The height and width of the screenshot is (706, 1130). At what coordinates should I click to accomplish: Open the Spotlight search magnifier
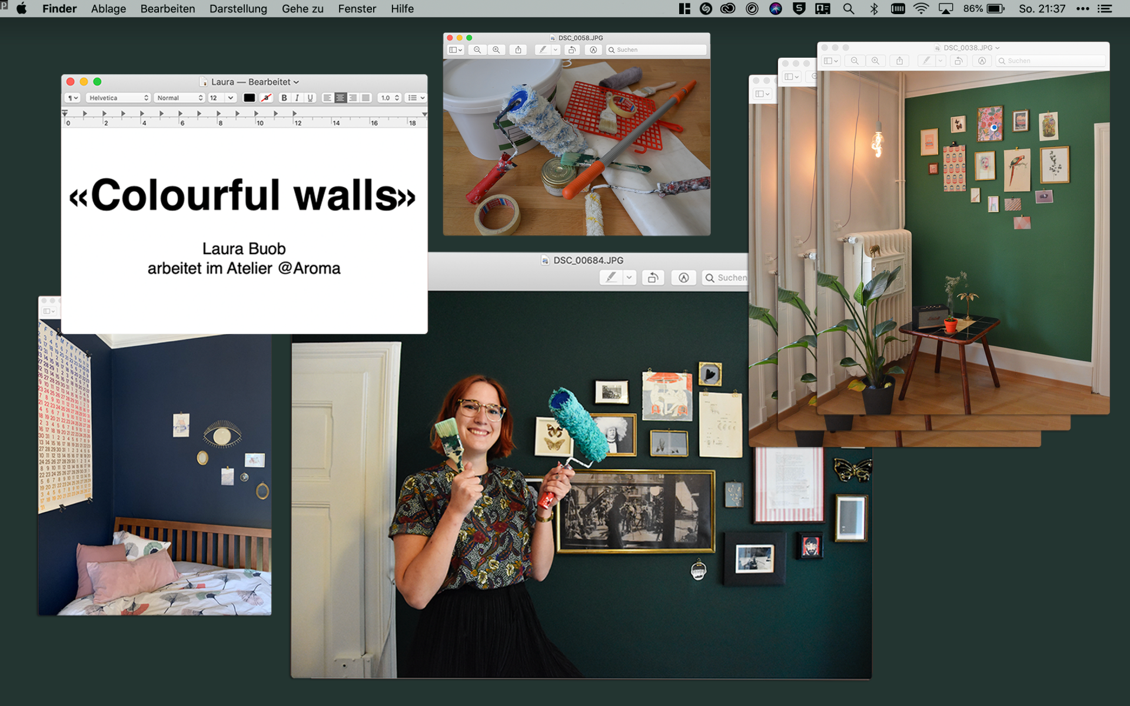[848, 9]
